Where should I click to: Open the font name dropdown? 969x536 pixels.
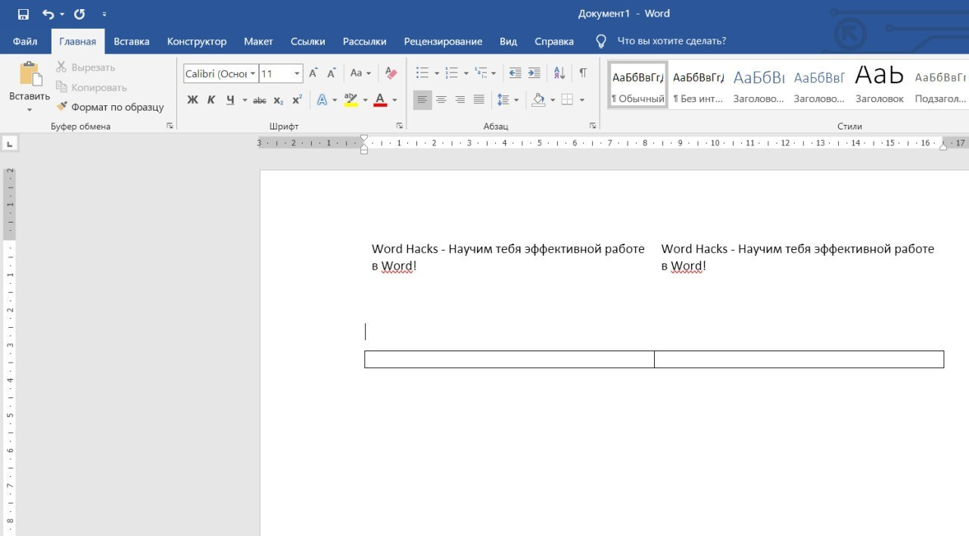[253, 73]
